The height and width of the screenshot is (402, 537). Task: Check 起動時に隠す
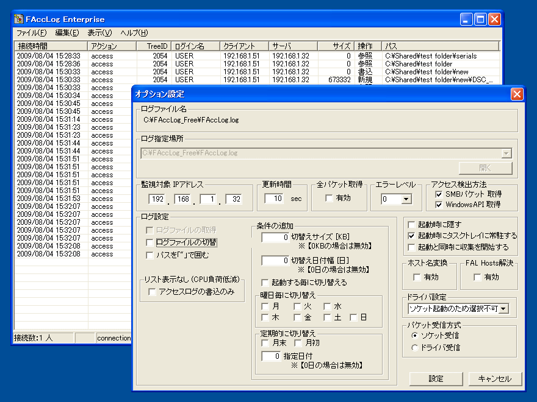tap(411, 225)
